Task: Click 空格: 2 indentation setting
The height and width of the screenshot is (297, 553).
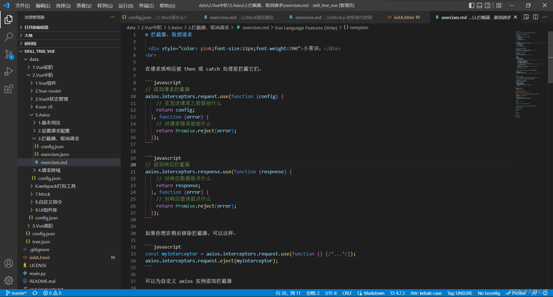Action: point(313,293)
